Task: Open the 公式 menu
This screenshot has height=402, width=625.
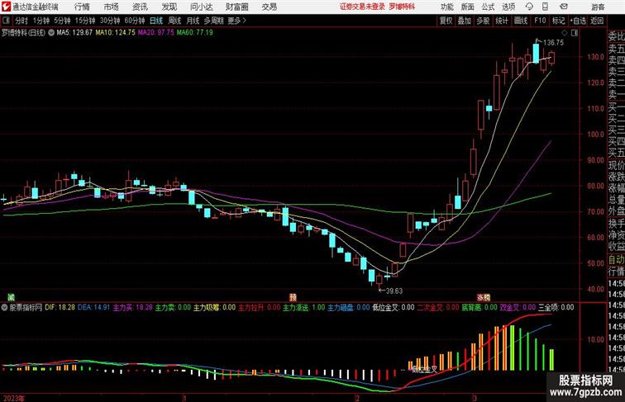Action: (488, 7)
